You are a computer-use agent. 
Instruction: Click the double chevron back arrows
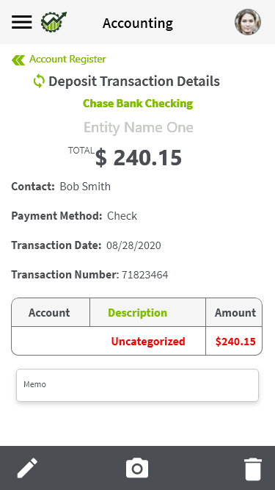coord(18,60)
